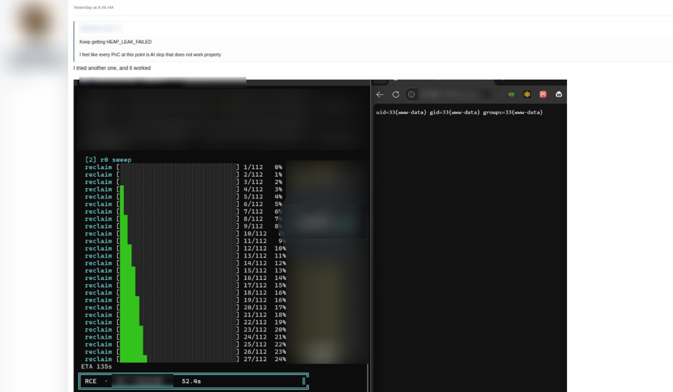
Task: Open the yellow hexagon extension icon
Action: [x=527, y=95]
